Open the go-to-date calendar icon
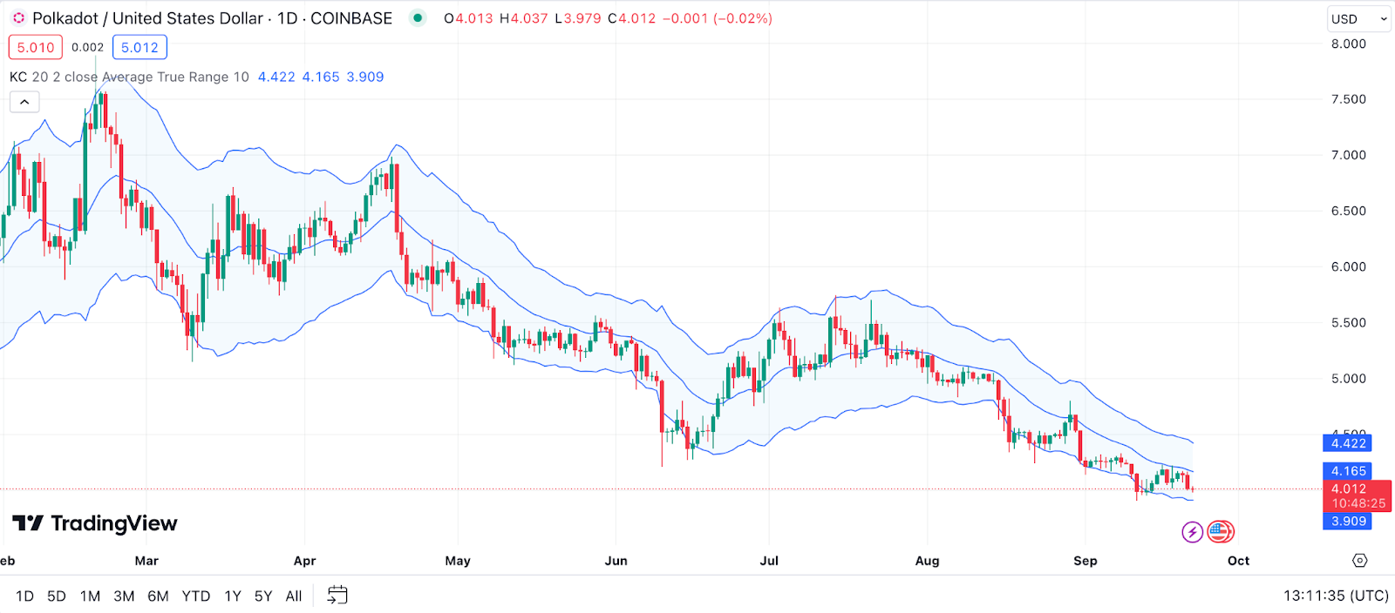 coord(337,596)
